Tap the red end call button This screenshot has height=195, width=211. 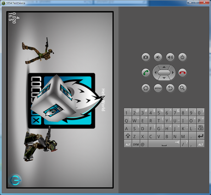point(183,73)
